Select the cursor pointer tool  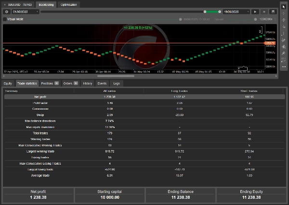pos(284,7)
